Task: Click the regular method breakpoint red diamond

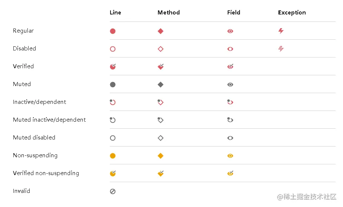Action: (161, 31)
